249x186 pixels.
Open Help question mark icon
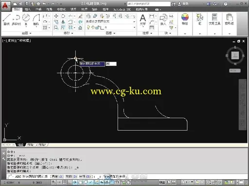point(226,4)
